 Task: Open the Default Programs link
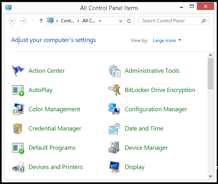pos(52,148)
